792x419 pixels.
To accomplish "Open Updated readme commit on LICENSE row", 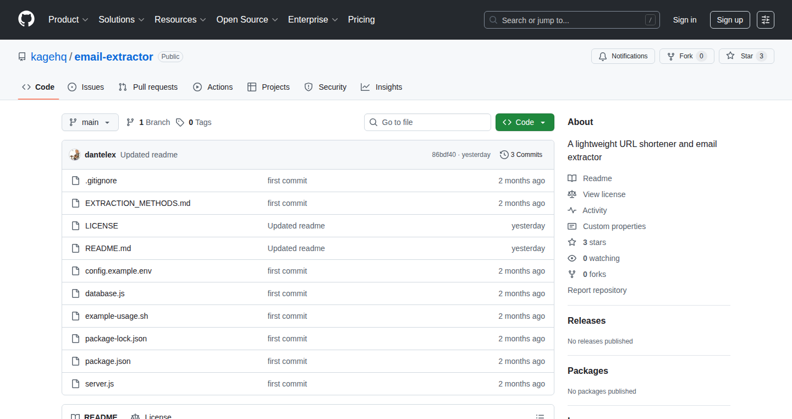I will point(296,226).
